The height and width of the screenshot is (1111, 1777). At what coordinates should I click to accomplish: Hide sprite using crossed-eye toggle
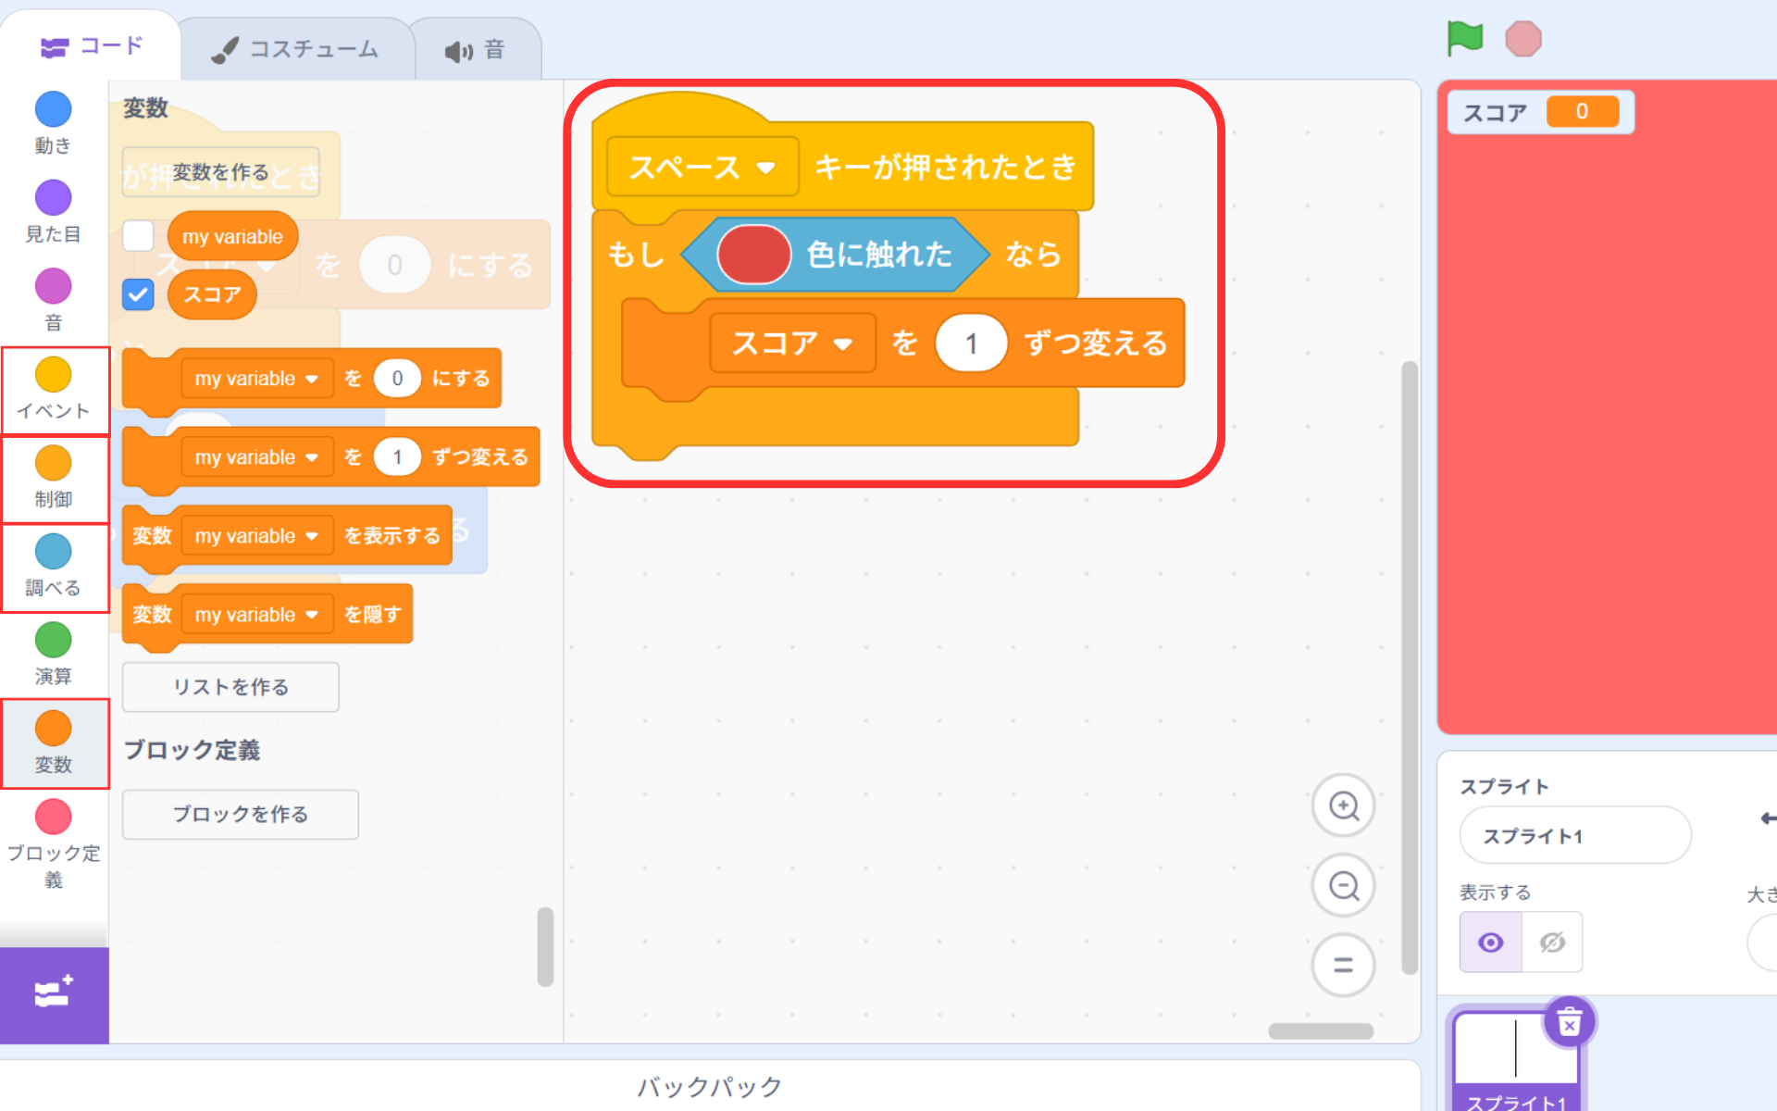1552,942
